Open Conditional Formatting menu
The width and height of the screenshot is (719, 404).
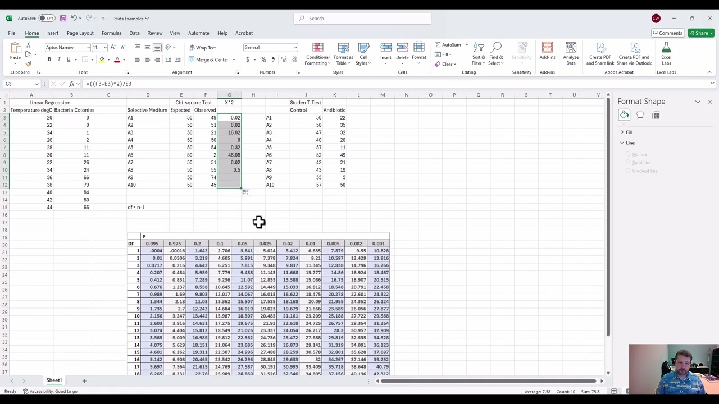point(317,54)
